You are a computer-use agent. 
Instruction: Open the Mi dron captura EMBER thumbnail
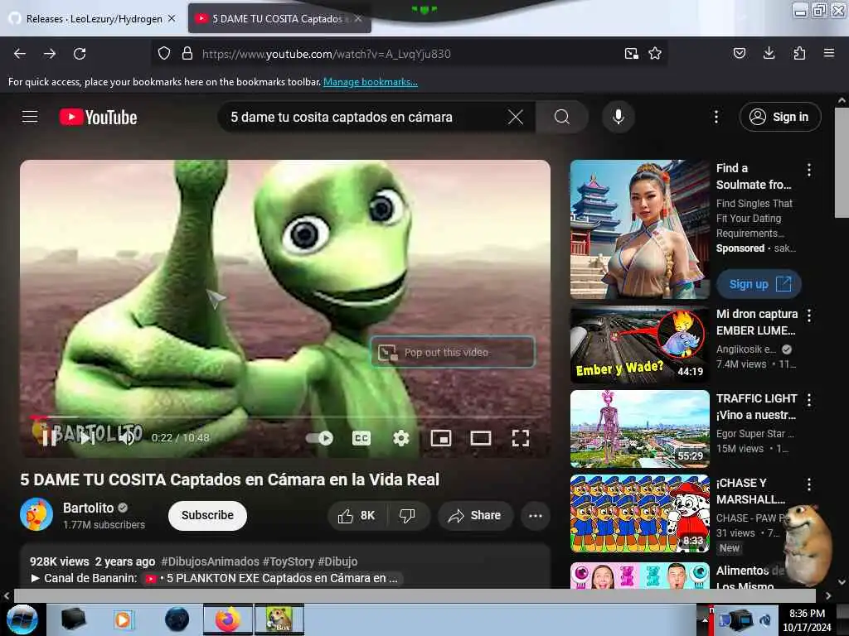[x=639, y=344]
